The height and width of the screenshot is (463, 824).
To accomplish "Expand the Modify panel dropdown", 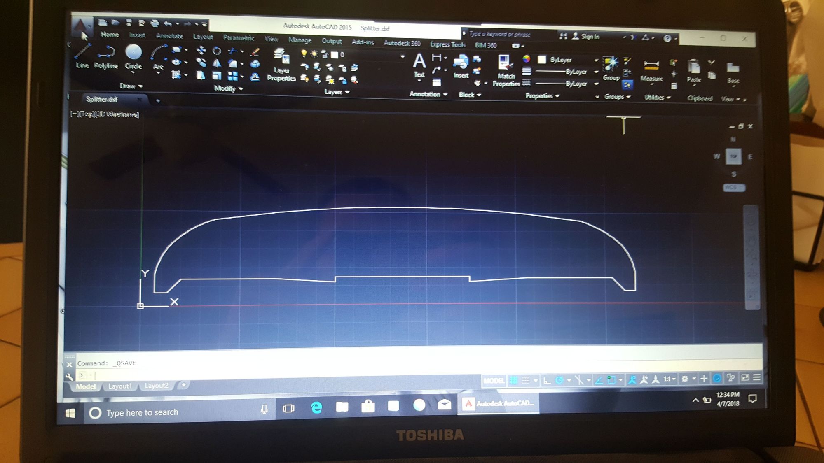I will [229, 88].
